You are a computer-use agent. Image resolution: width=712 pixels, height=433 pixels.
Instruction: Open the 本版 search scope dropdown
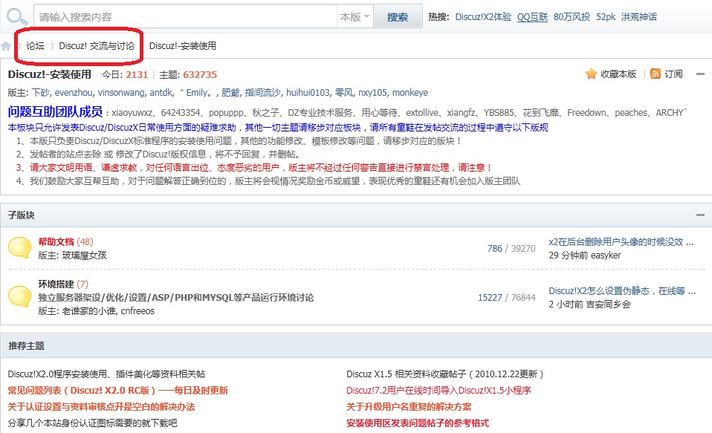click(x=355, y=17)
